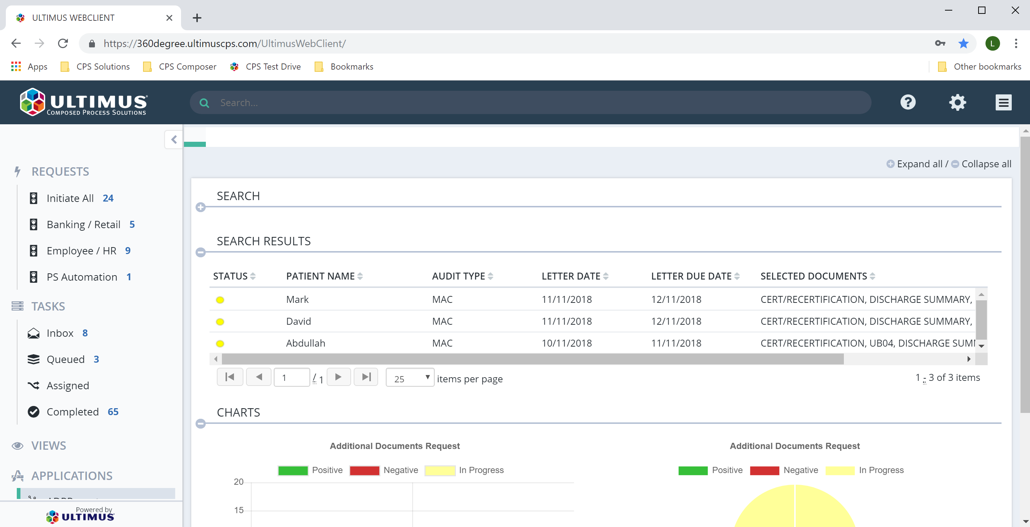
Task: Open Other bookmarks folder
Action: pos(979,67)
